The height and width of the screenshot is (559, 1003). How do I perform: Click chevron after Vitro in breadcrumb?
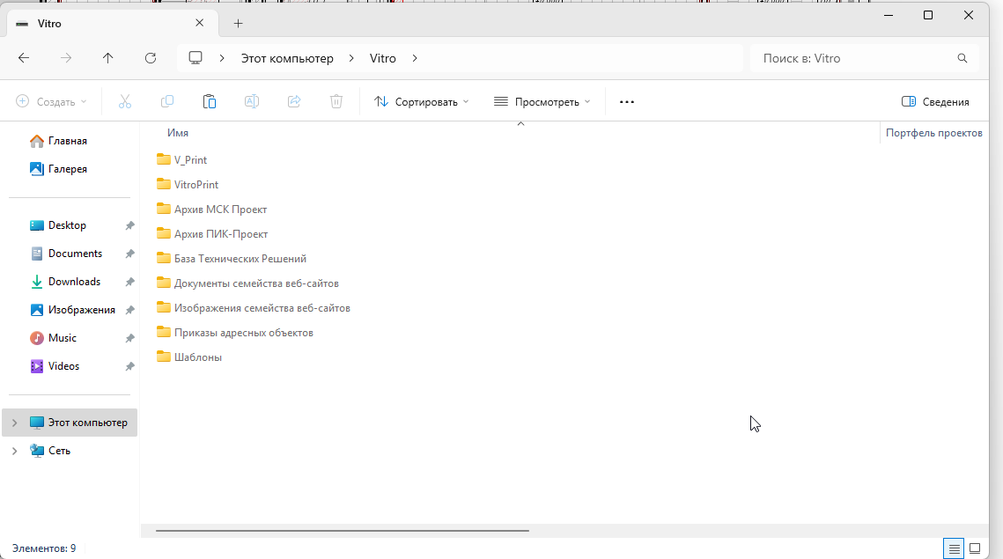click(415, 58)
